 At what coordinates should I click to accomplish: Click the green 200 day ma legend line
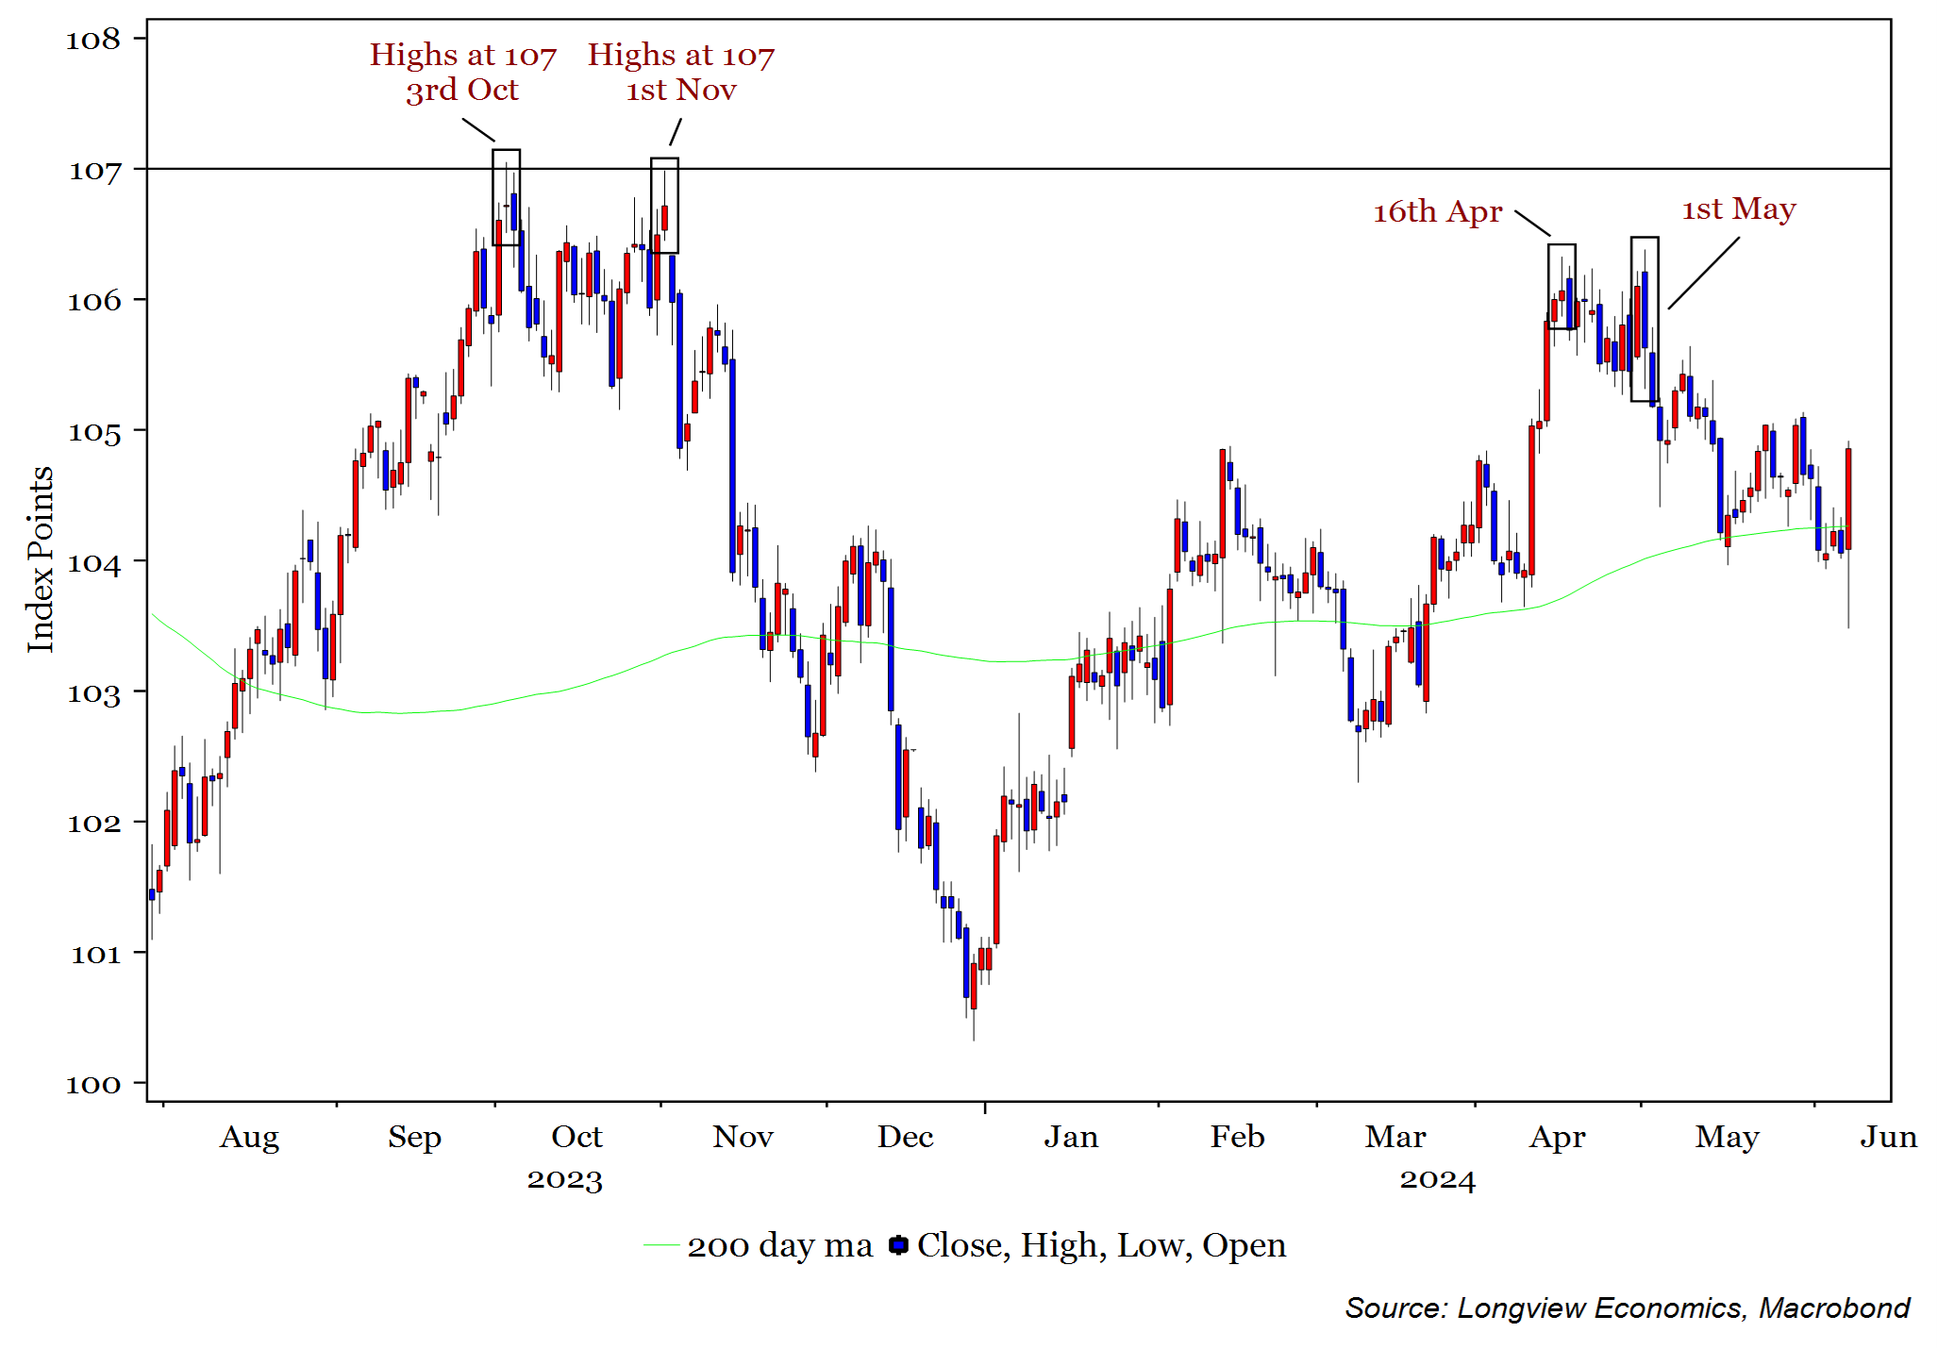pyautogui.click(x=660, y=1246)
